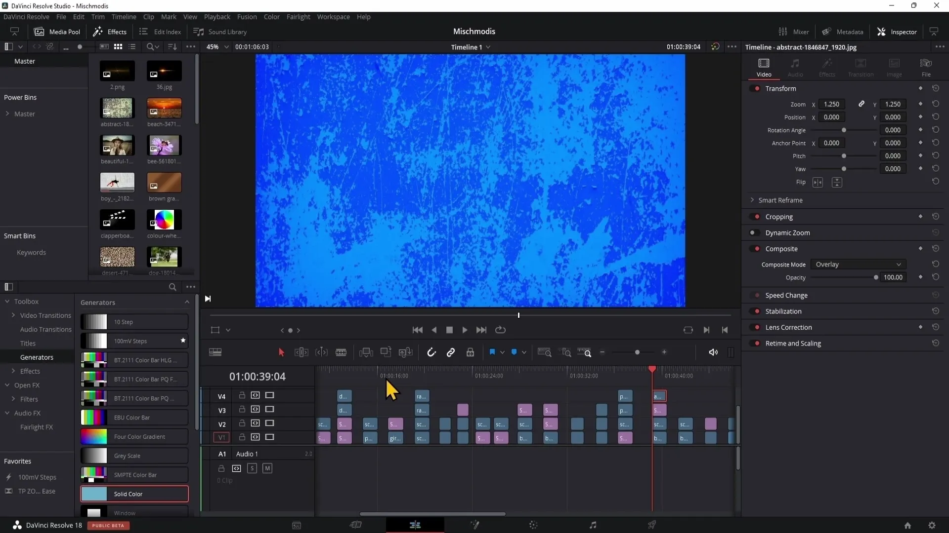Drag the Opacity slider in Composite section

(x=875, y=277)
